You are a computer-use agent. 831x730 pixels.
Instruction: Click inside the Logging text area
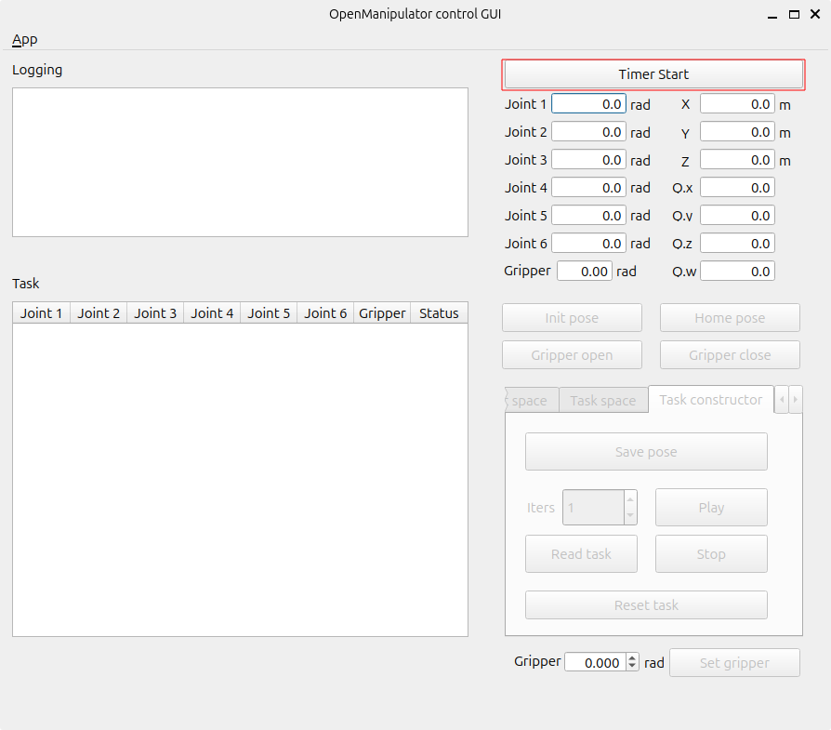(x=240, y=162)
